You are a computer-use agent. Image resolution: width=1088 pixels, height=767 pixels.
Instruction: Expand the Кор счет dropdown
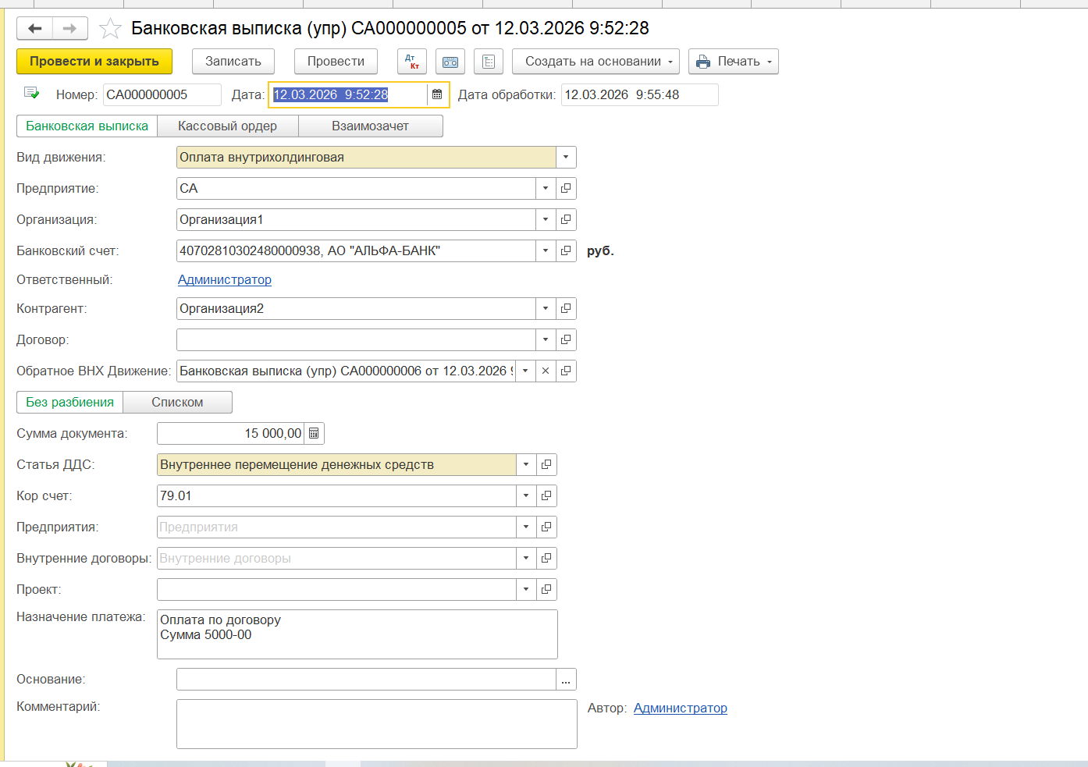tap(526, 495)
